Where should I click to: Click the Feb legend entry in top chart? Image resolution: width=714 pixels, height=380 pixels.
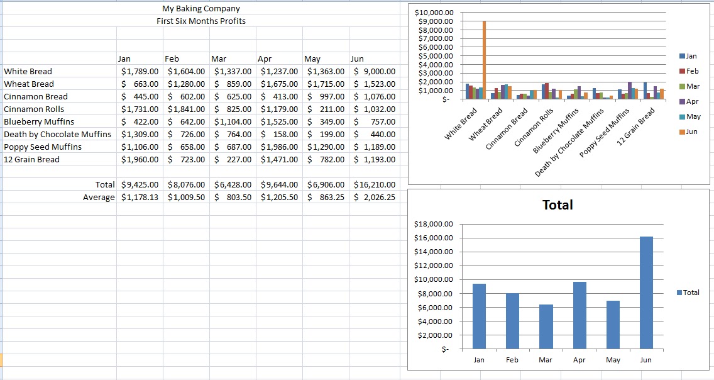coord(688,71)
